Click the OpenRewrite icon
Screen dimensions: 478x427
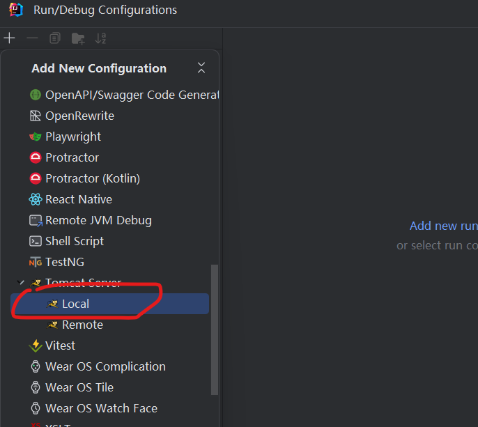[x=36, y=116]
